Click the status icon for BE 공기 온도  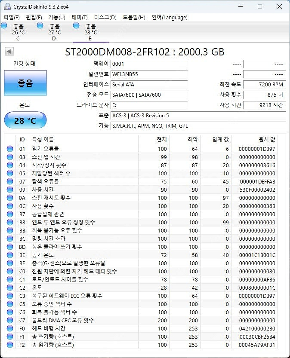pyautogui.click(x=10, y=255)
